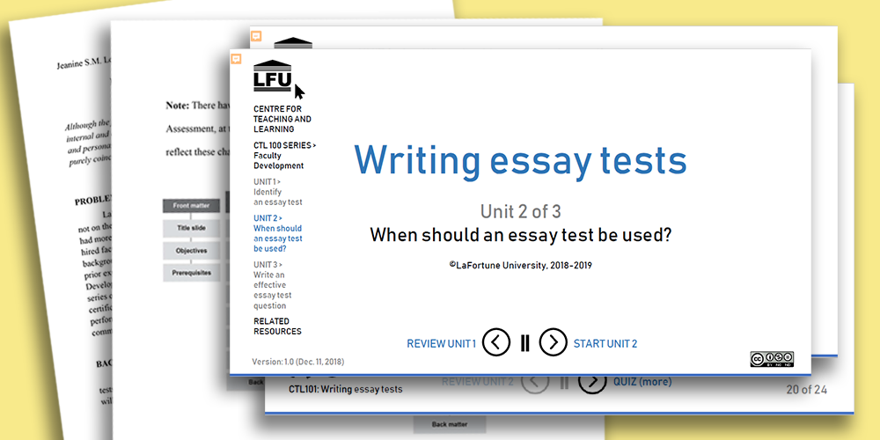
Task: Open the QUIZ (more) link
Action: point(642,382)
